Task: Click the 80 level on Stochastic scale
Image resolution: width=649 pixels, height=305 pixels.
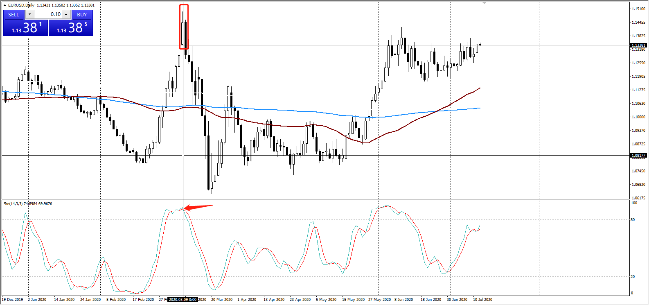Action: [633, 220]
